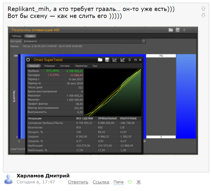This screenshot has height=191, width=211.
Task: Click the green heart like icon
Action: pos(130,182)
